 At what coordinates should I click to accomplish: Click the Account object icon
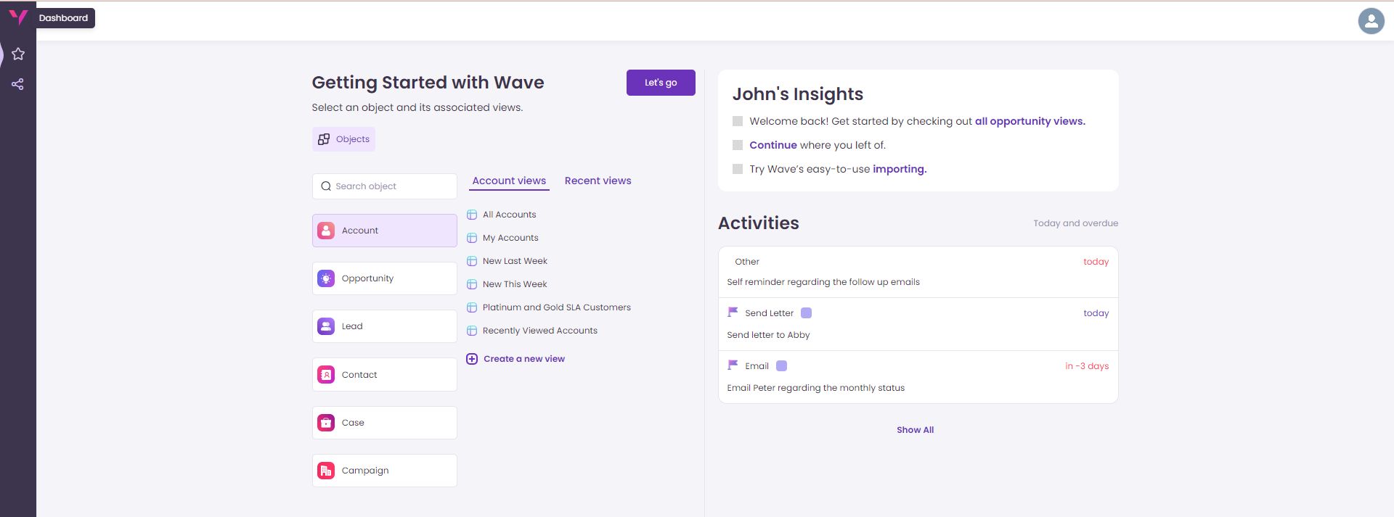(326, 231)
